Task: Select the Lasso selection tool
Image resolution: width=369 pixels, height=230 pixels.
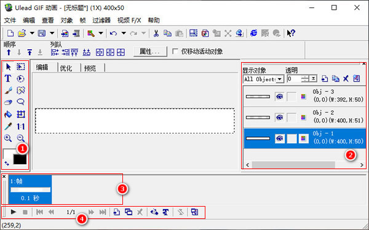Action: coord(21,102)
